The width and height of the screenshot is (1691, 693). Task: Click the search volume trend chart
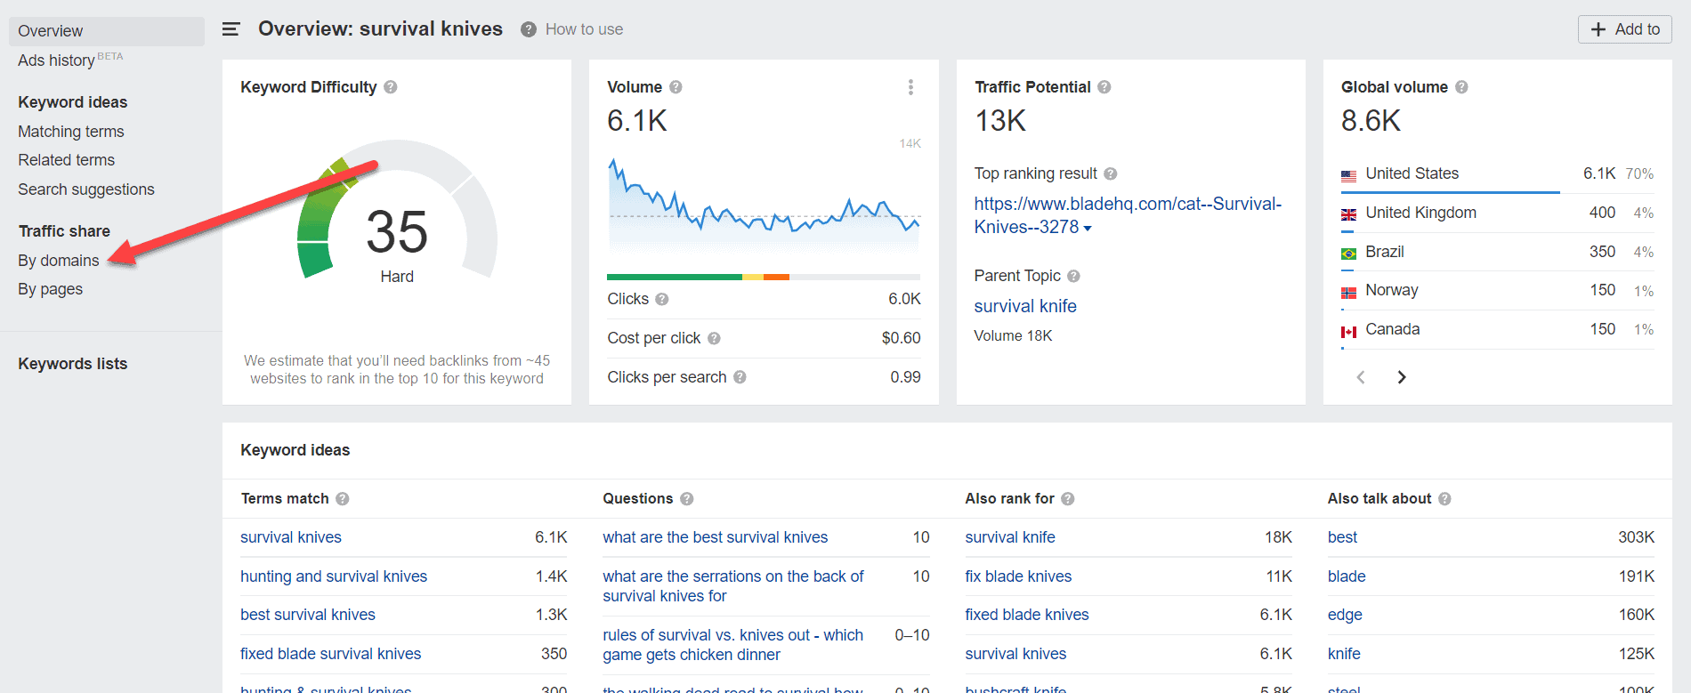[x=763, y=206]
